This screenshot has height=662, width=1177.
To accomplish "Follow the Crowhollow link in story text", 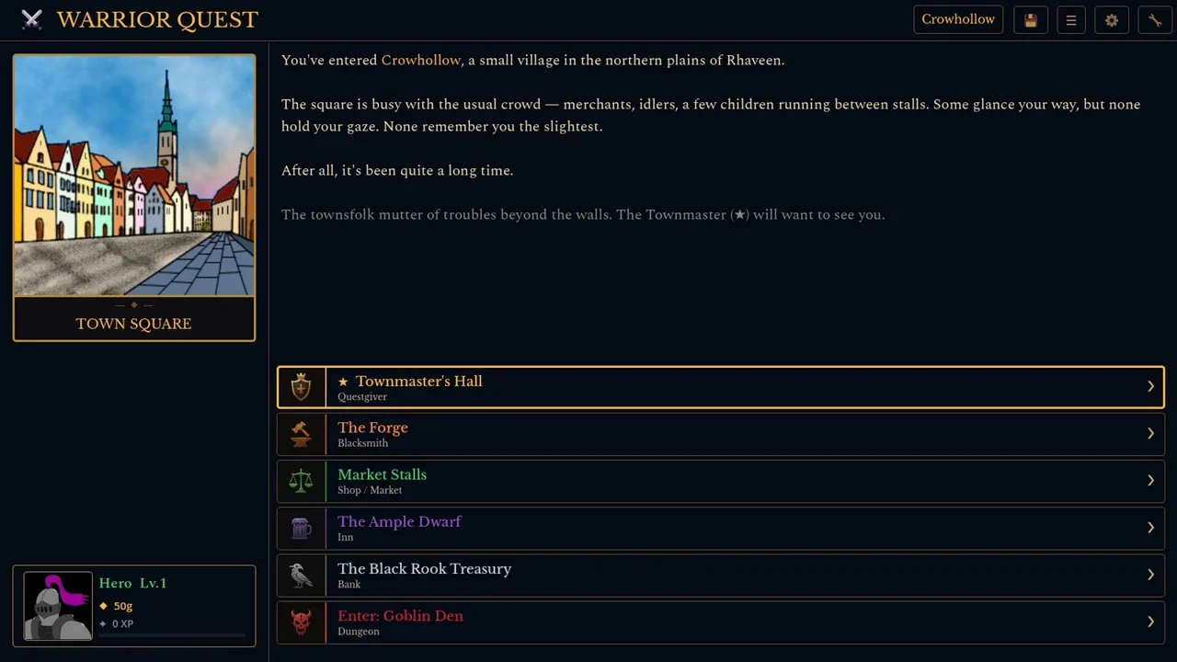I will coord(421,61).
